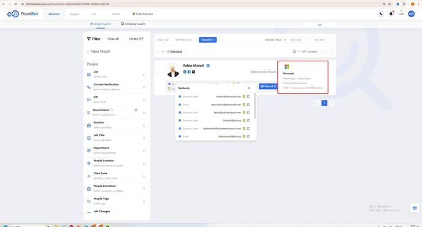Click Fabio Moioli's profile photo

point(173,71)
